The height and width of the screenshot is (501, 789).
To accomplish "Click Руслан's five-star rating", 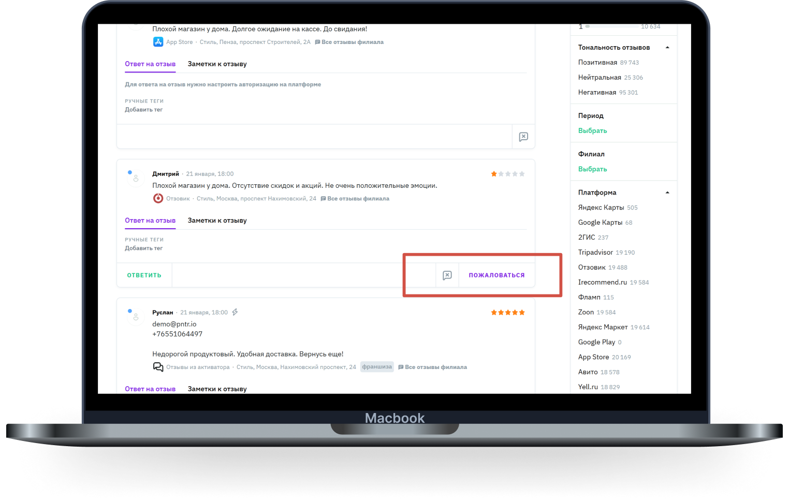I will click(507, 313).
